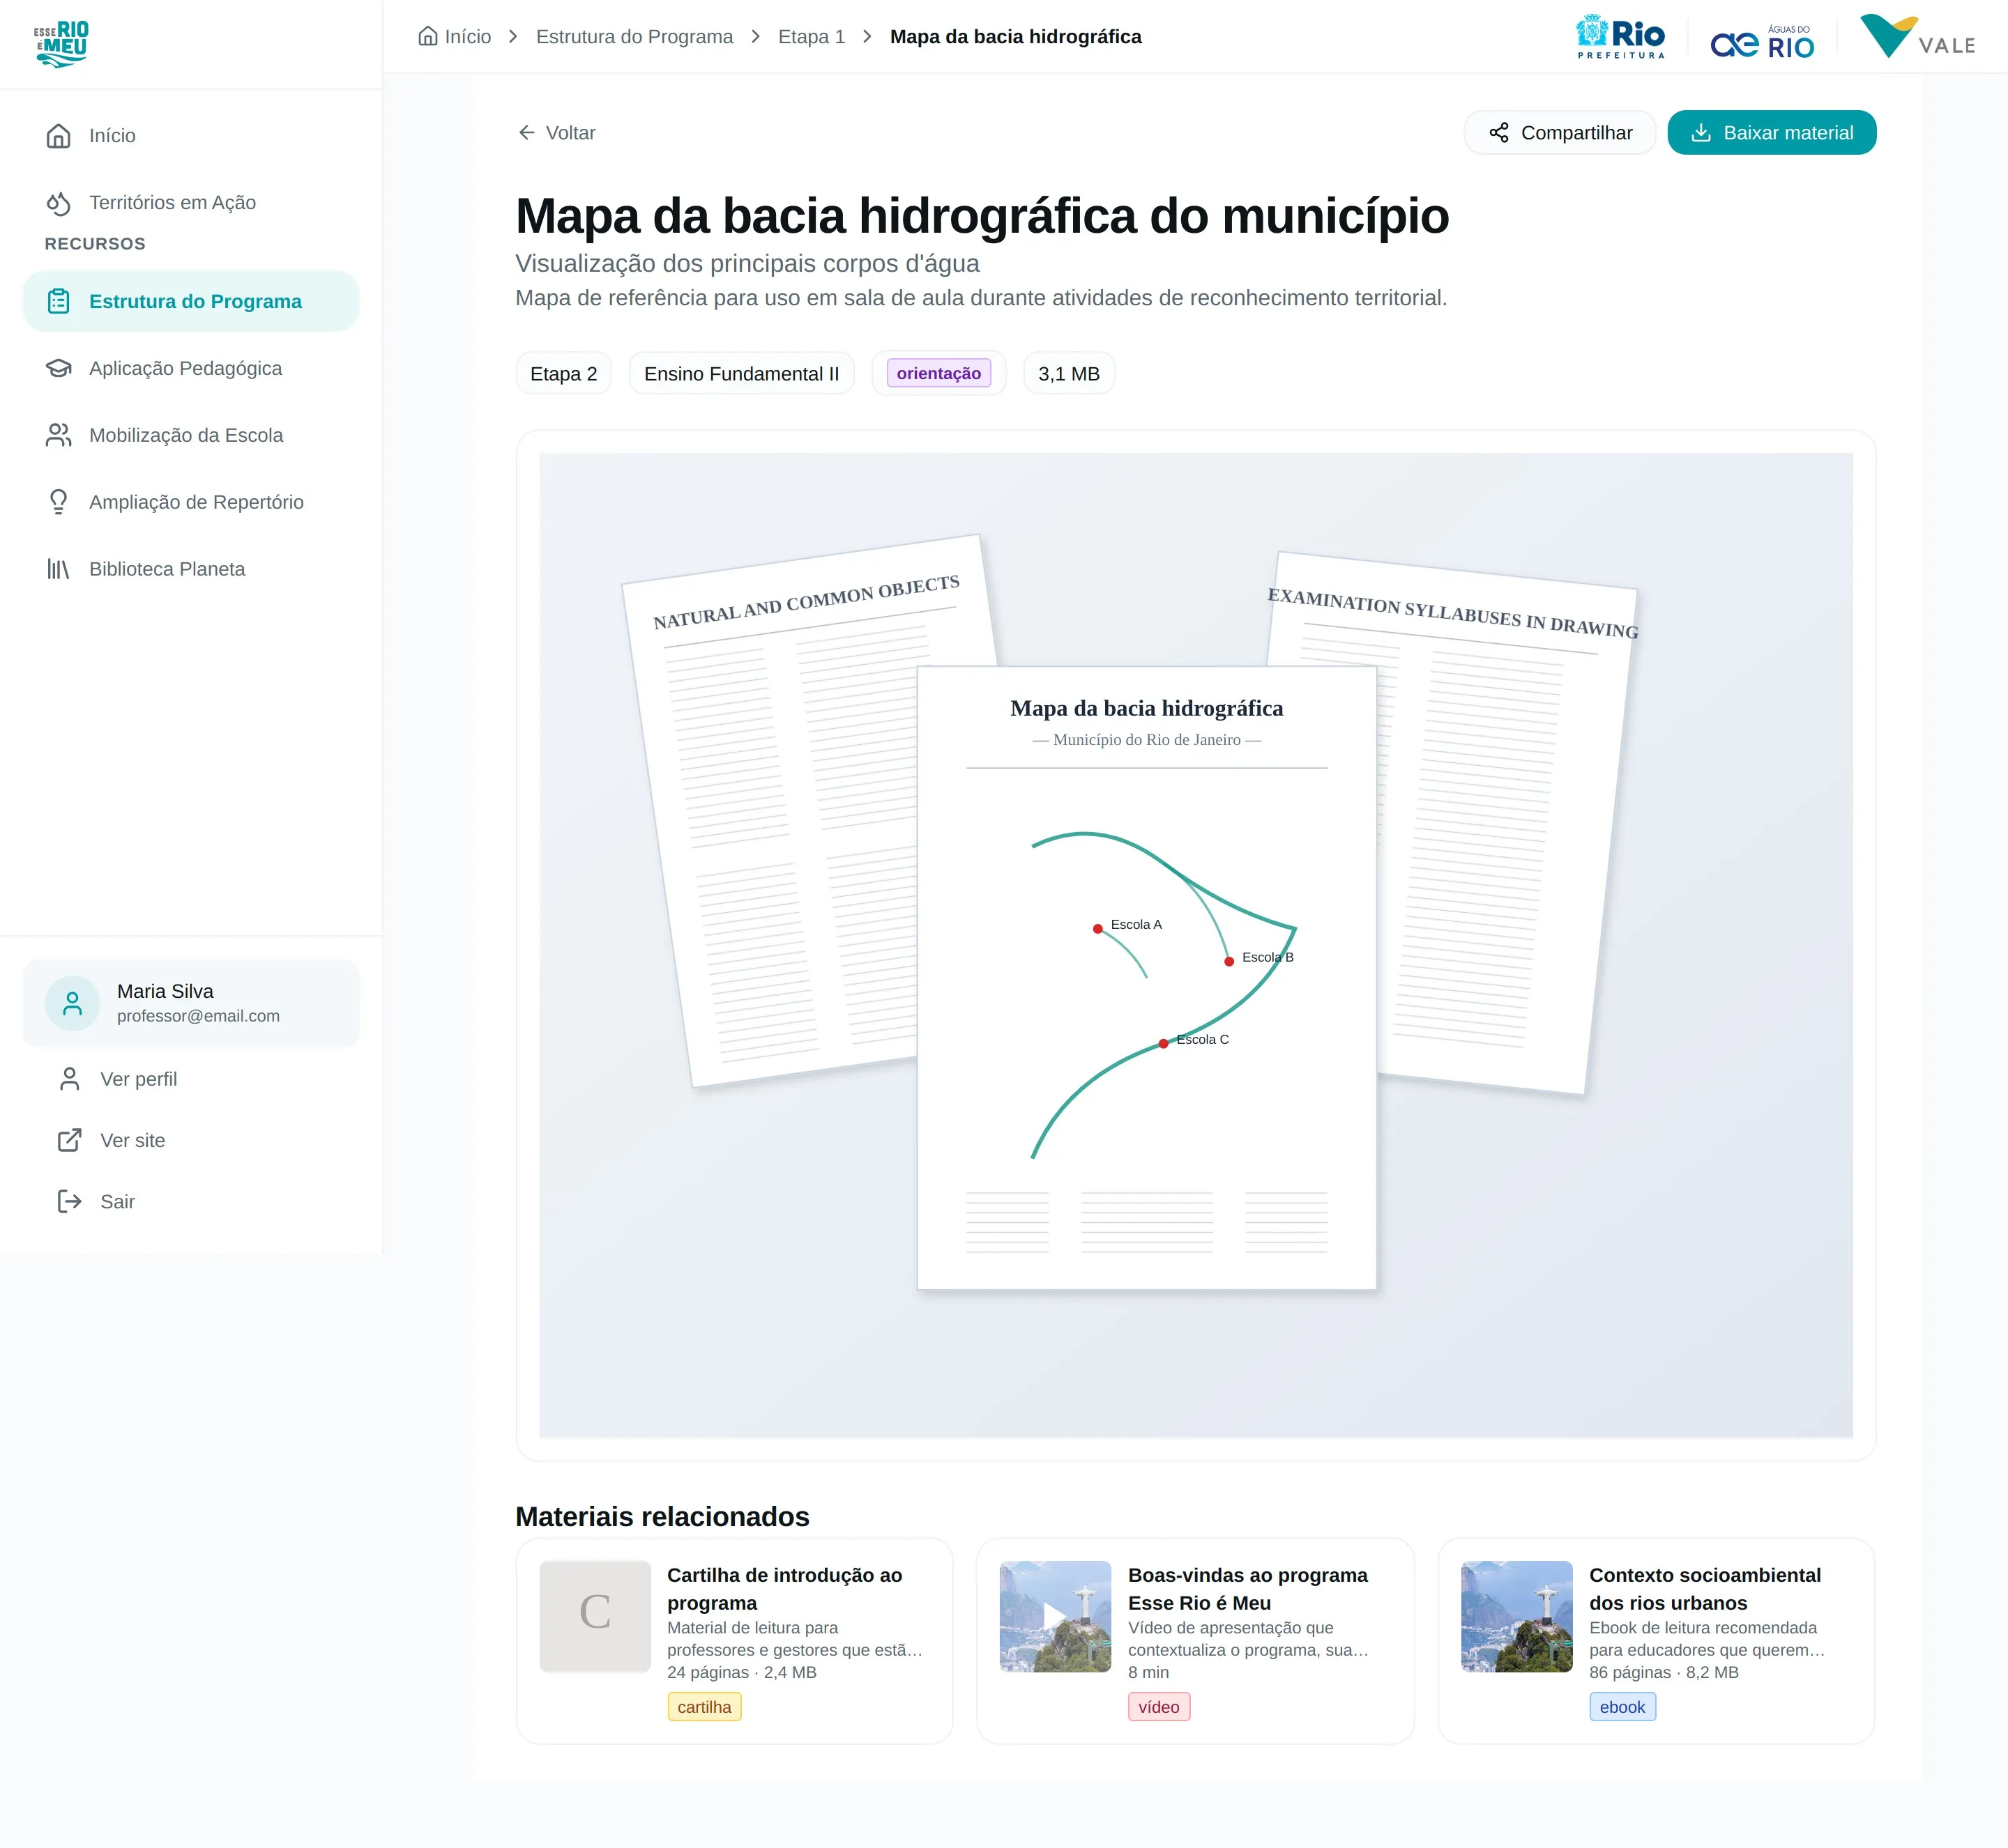Open the Biblioteca Planeta menu entry
The width and height of the screenshot is (2008, 1848).
tap(191, 569)
